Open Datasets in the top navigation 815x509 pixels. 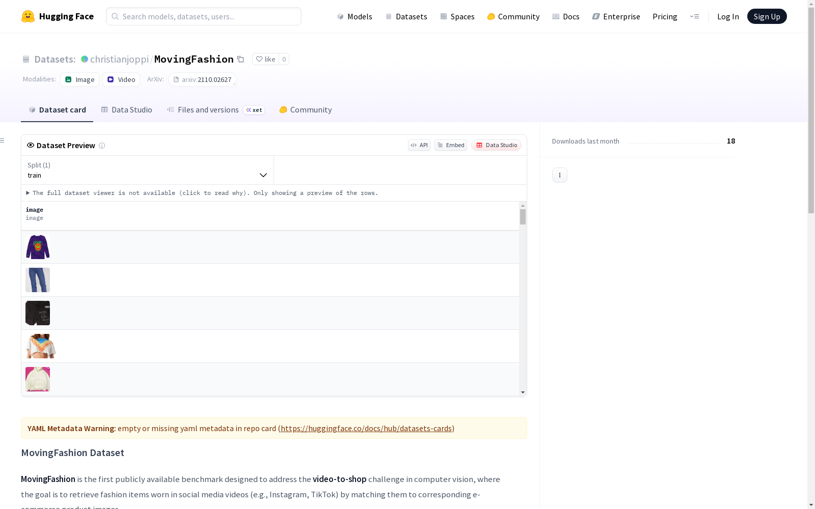tap(406, 16)
